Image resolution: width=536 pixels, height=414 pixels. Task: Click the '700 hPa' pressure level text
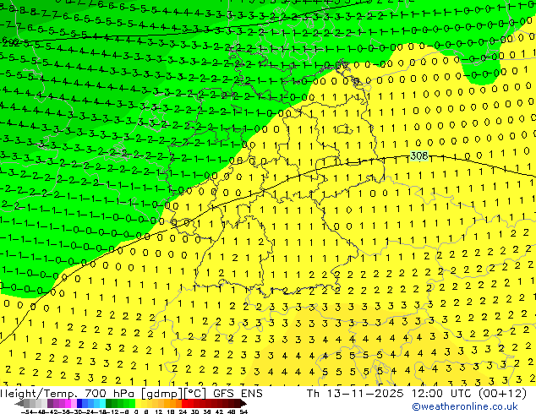point(110,394)
